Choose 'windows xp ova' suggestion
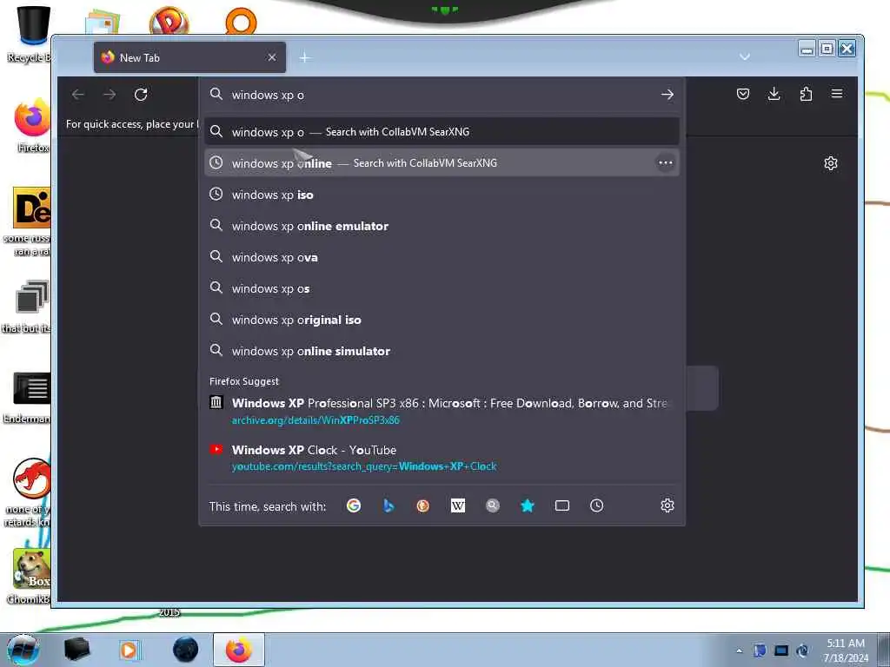This screenshot has width=890, height=667. pos(442,257)
